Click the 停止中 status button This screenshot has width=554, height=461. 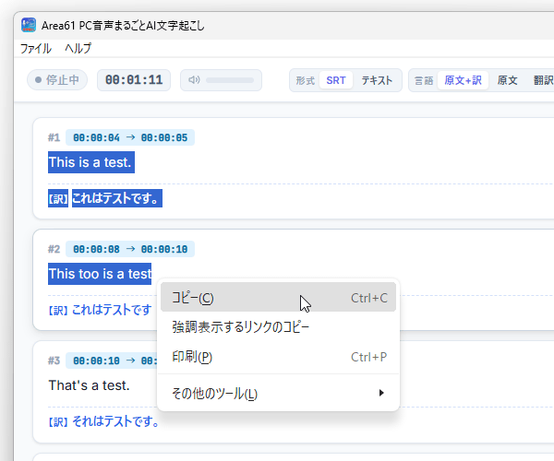pos(57,80)
